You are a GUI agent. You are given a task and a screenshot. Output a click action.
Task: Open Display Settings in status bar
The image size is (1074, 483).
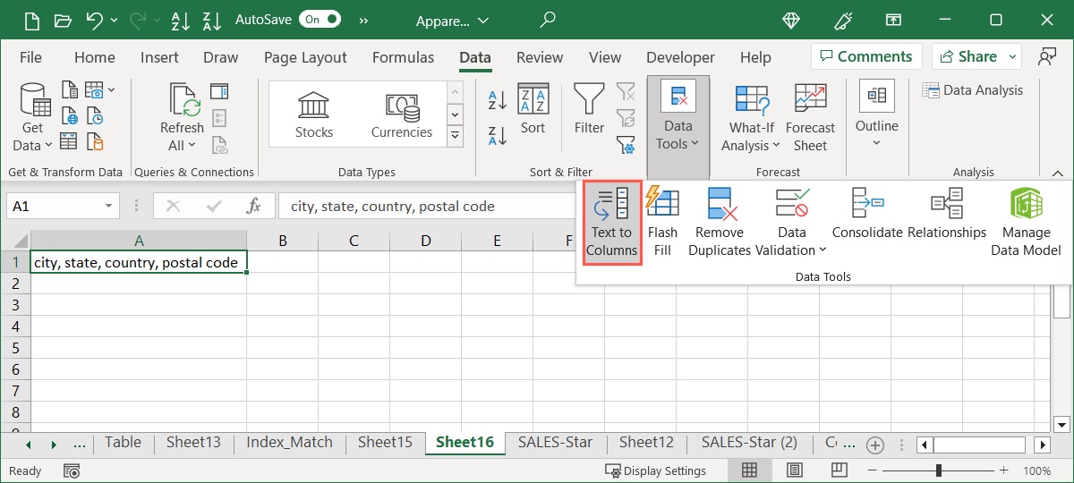655,470
